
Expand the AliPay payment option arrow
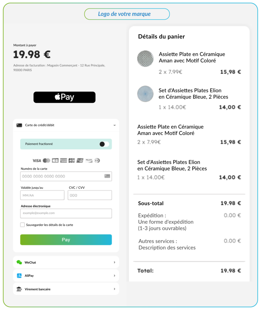(x=114, y=275)
